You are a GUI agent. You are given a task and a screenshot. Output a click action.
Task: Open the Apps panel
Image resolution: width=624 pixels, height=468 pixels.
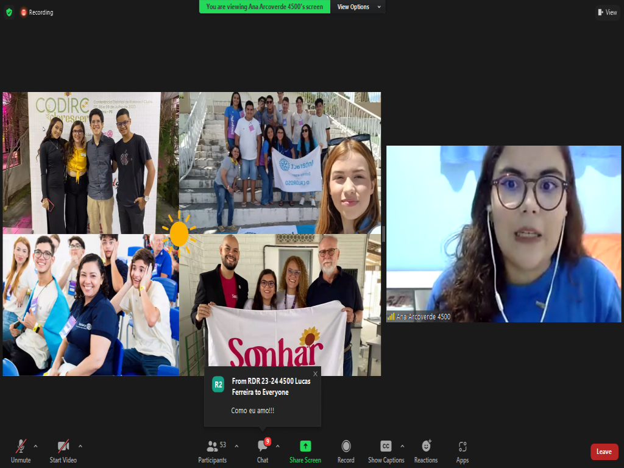coord(463,451)
